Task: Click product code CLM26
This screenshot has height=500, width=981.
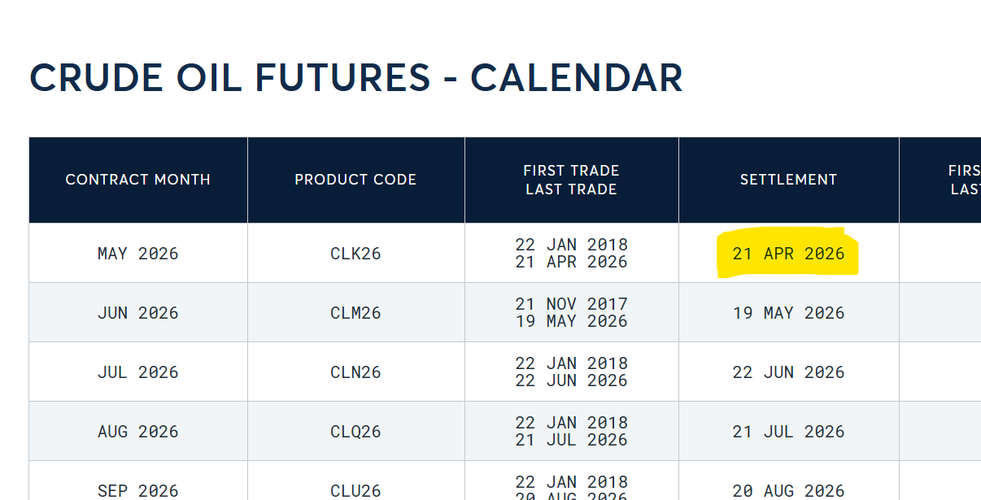Action: 355,313
